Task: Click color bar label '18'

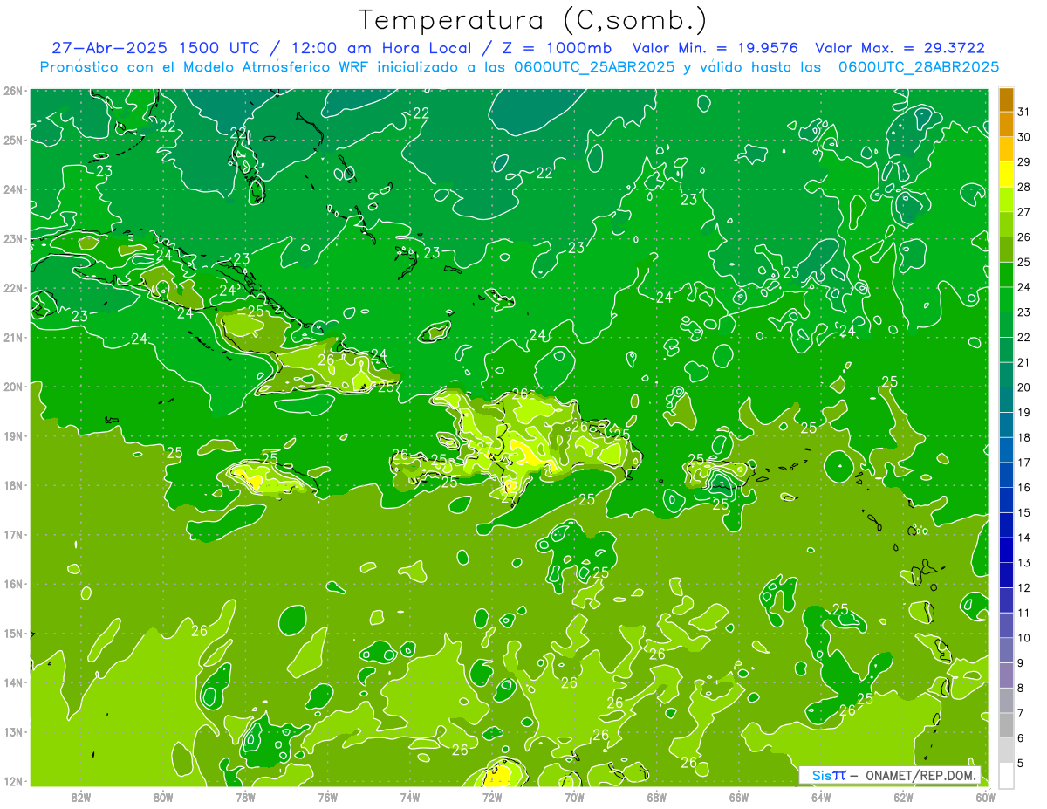Action: (x=1024, y=437)
